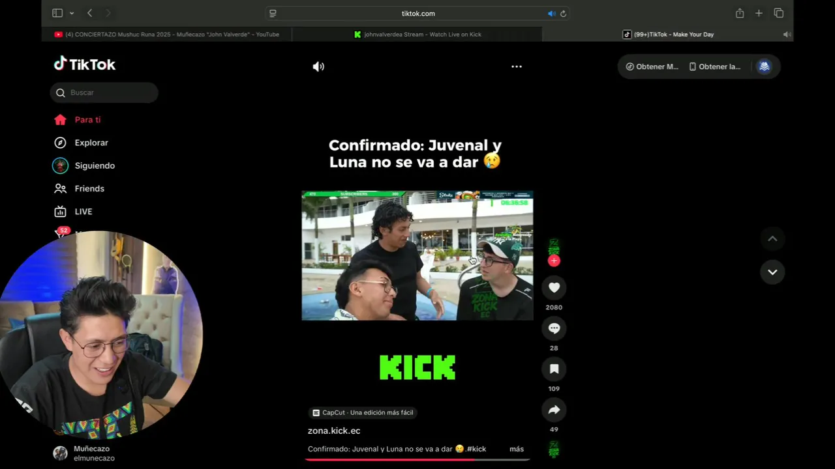The image size is (835, 469).
Task: Open Para ti feed
Action: coord(78,120)
